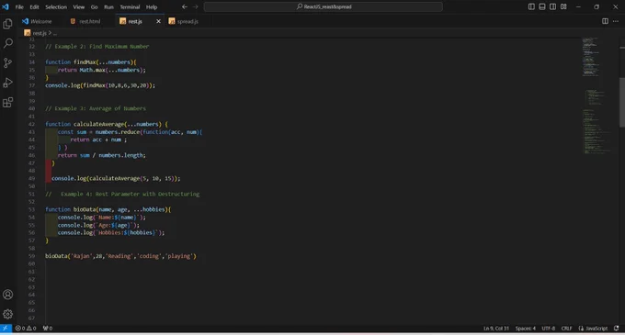Image resolution: width=625 pixels, height=335 pixels.
Task: Toggle the primary side bar layout icon
Action: point(531,6)
